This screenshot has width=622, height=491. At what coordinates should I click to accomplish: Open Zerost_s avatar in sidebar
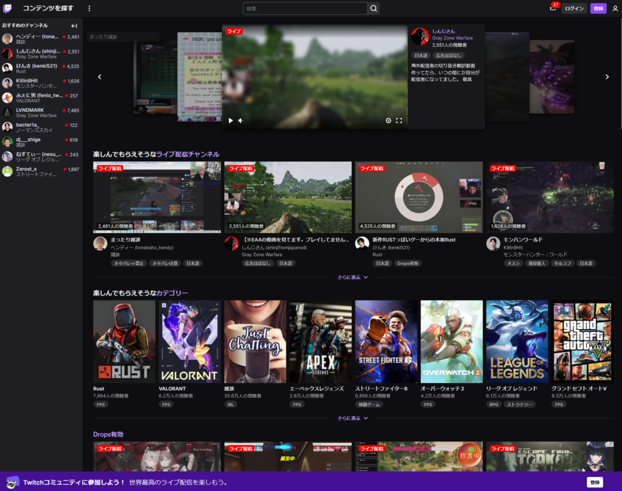point(7,171)
